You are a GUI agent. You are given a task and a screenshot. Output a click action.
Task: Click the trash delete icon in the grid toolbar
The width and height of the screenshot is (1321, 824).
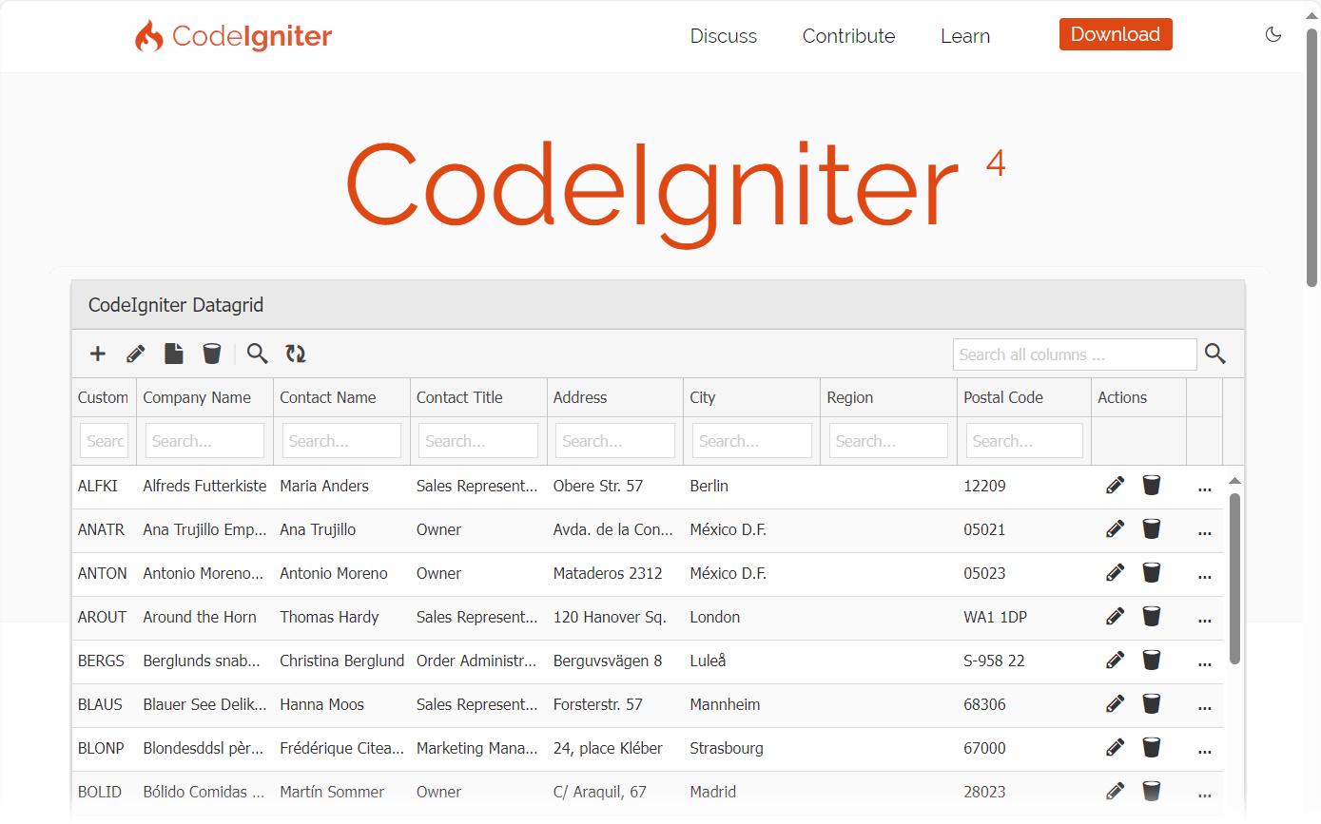(212, 354)
